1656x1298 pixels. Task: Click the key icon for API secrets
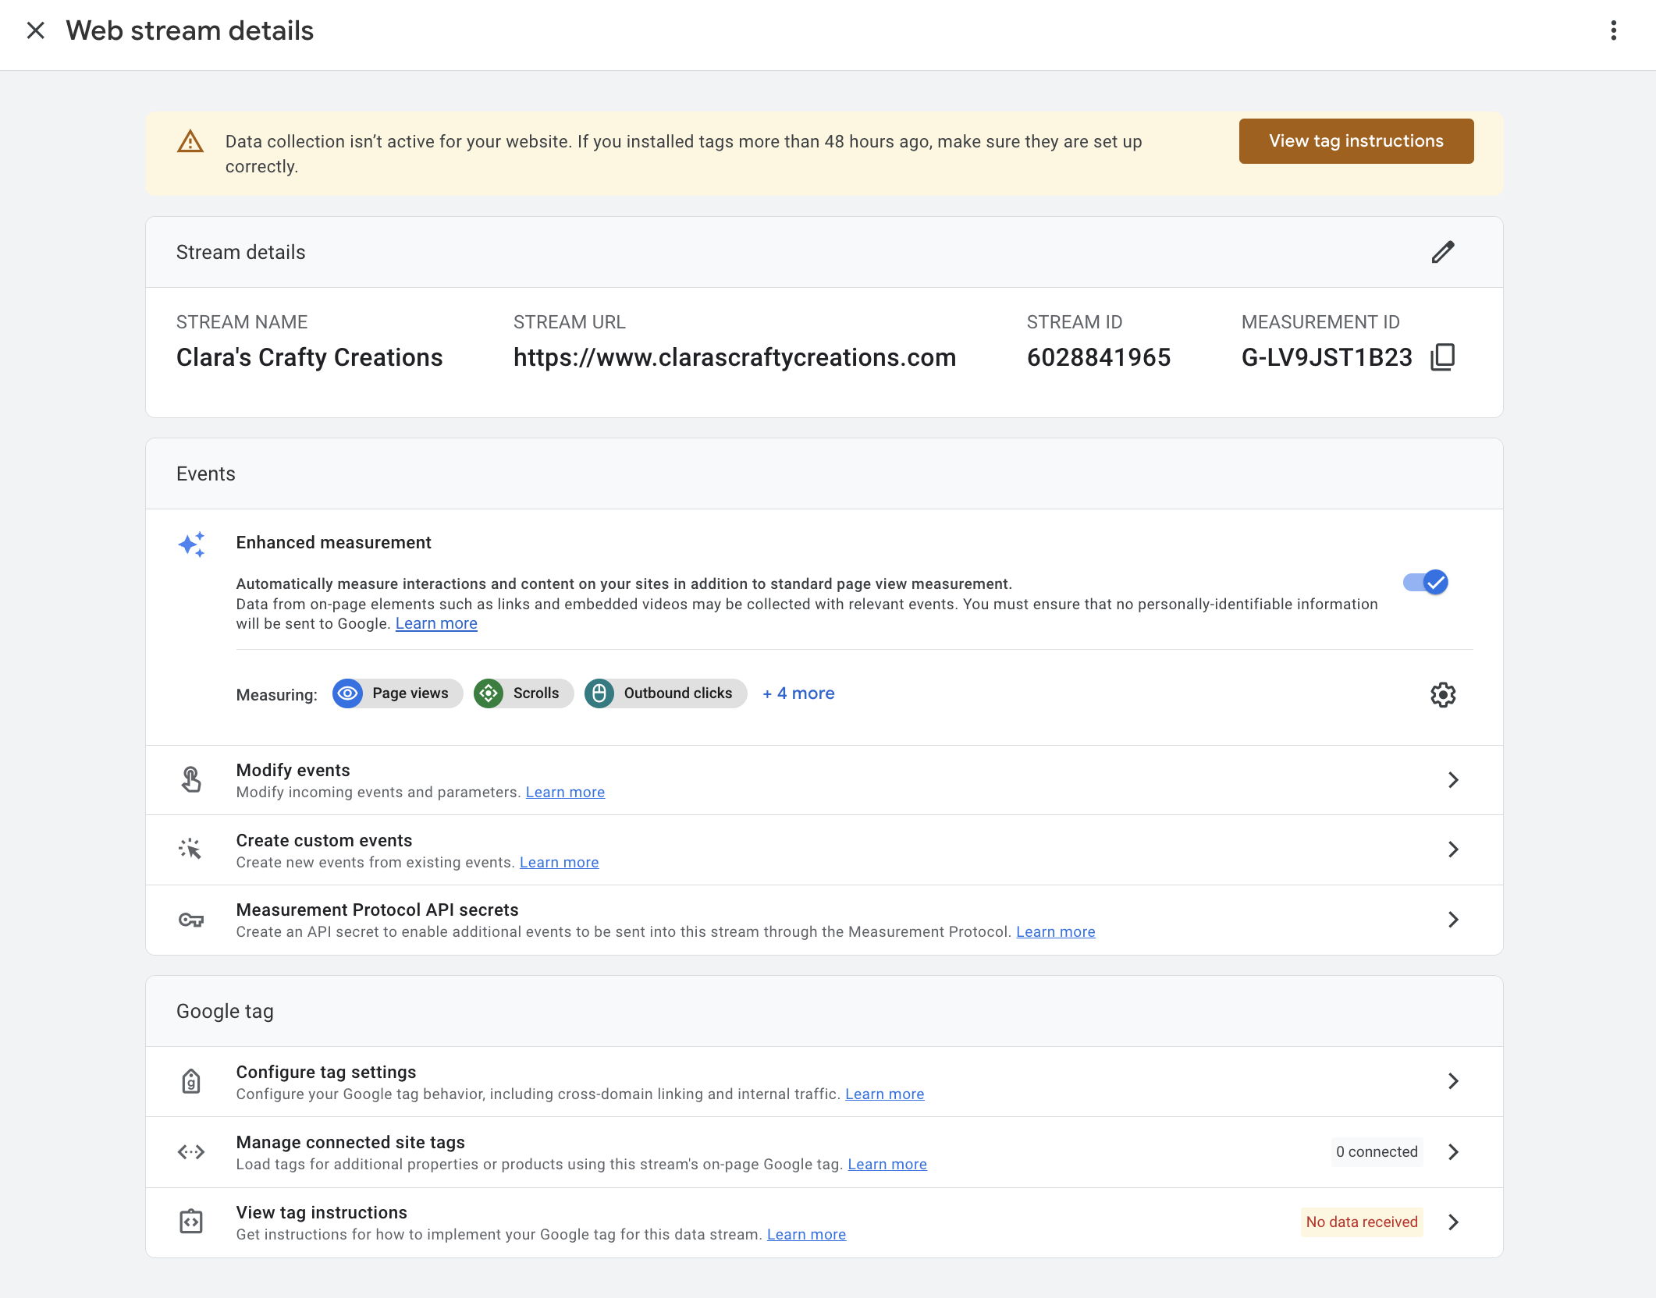(x=191, y=920)
